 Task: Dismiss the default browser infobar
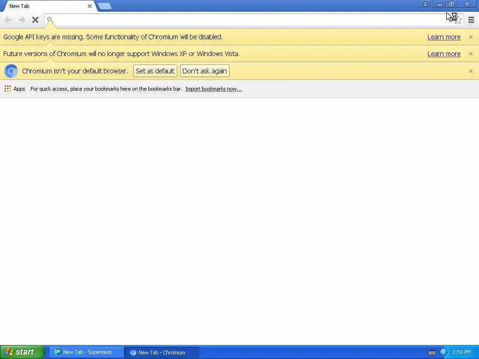point(471,71)
